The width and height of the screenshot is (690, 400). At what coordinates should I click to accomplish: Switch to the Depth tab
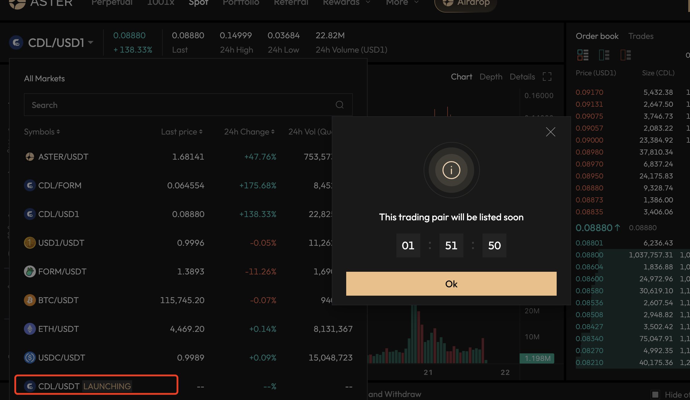[x=491, y=77]
